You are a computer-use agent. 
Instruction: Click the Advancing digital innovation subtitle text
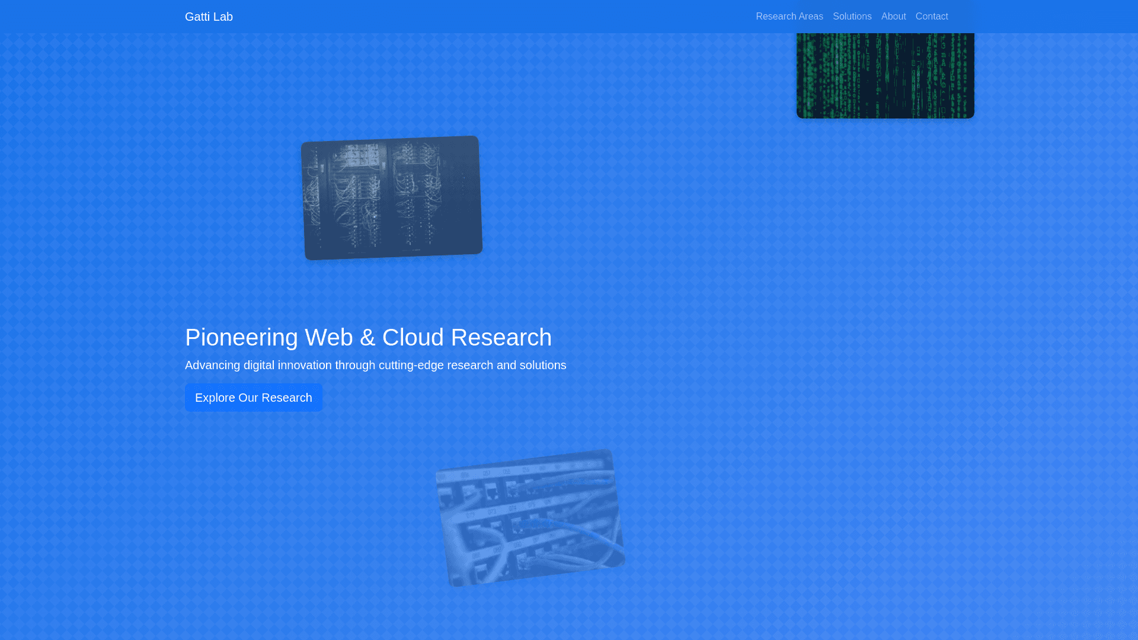pyautogui.click(x=375, y=365)
